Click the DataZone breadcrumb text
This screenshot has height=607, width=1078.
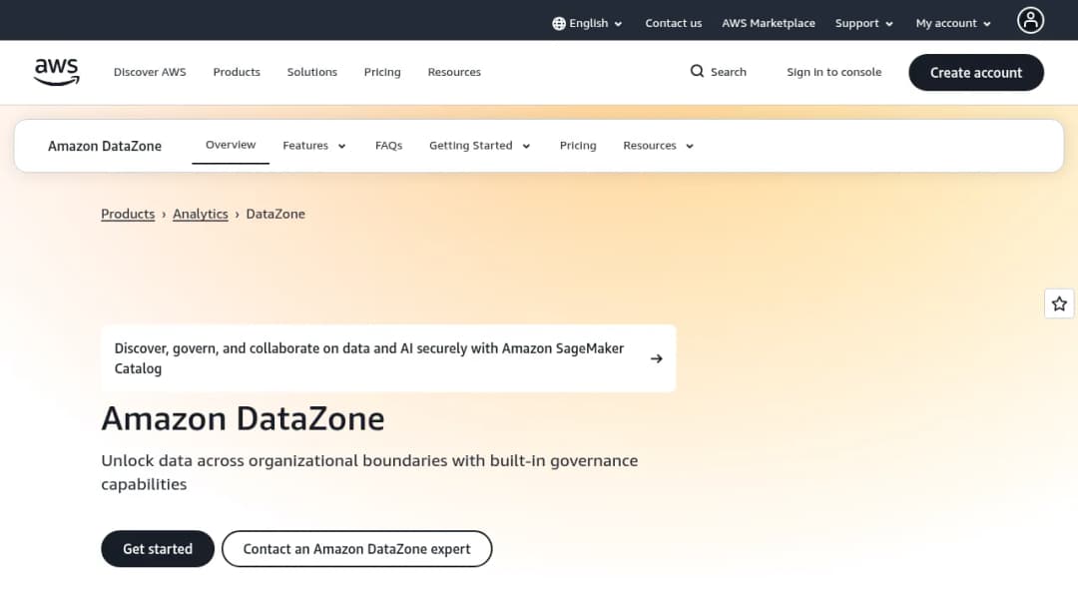click(x=275, y=214)
